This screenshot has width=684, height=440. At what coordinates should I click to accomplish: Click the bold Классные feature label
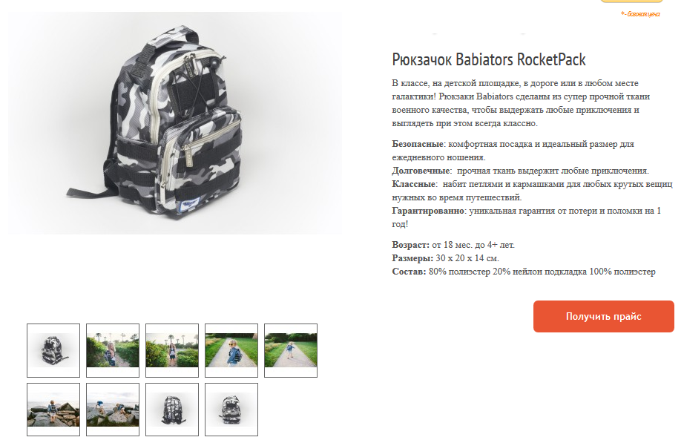coord(413,184)
